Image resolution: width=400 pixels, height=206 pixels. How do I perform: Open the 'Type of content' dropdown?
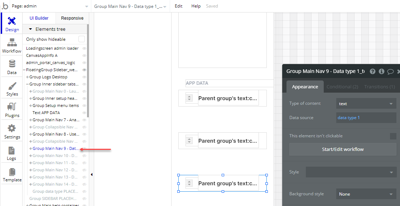point(366,104)
